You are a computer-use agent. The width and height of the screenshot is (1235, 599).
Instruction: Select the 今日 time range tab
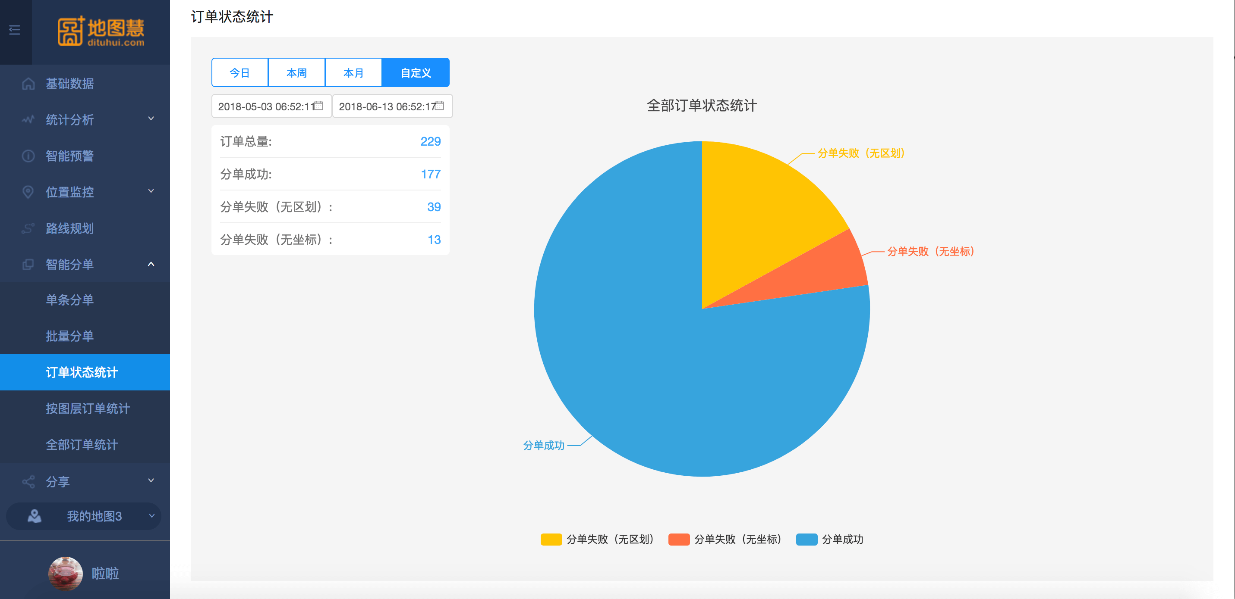pos(240,73)
